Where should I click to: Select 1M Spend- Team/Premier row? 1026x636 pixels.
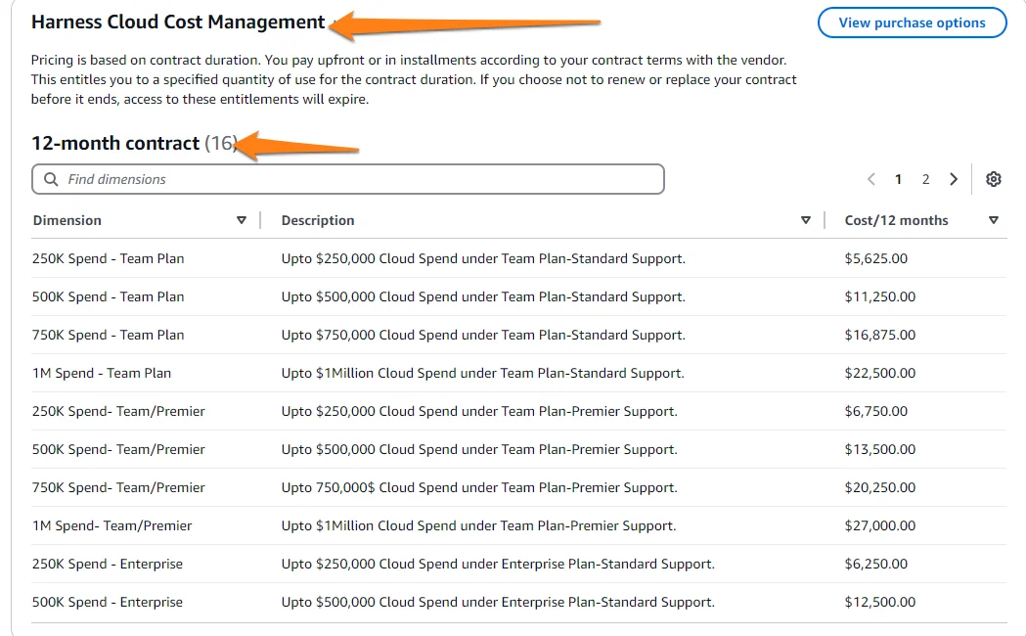tap(518, 525)
